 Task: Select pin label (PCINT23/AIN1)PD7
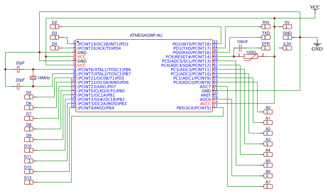97,87
